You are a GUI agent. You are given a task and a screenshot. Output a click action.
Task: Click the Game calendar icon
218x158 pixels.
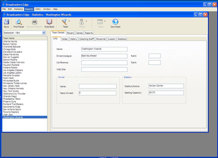100,22
